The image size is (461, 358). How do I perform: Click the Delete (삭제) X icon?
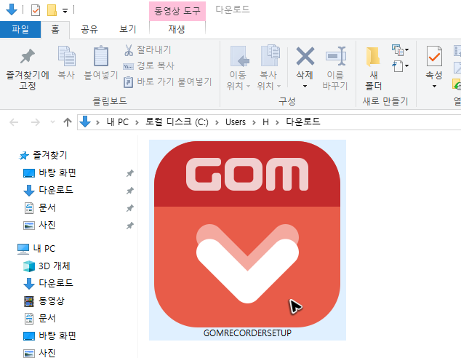point(305,56)
